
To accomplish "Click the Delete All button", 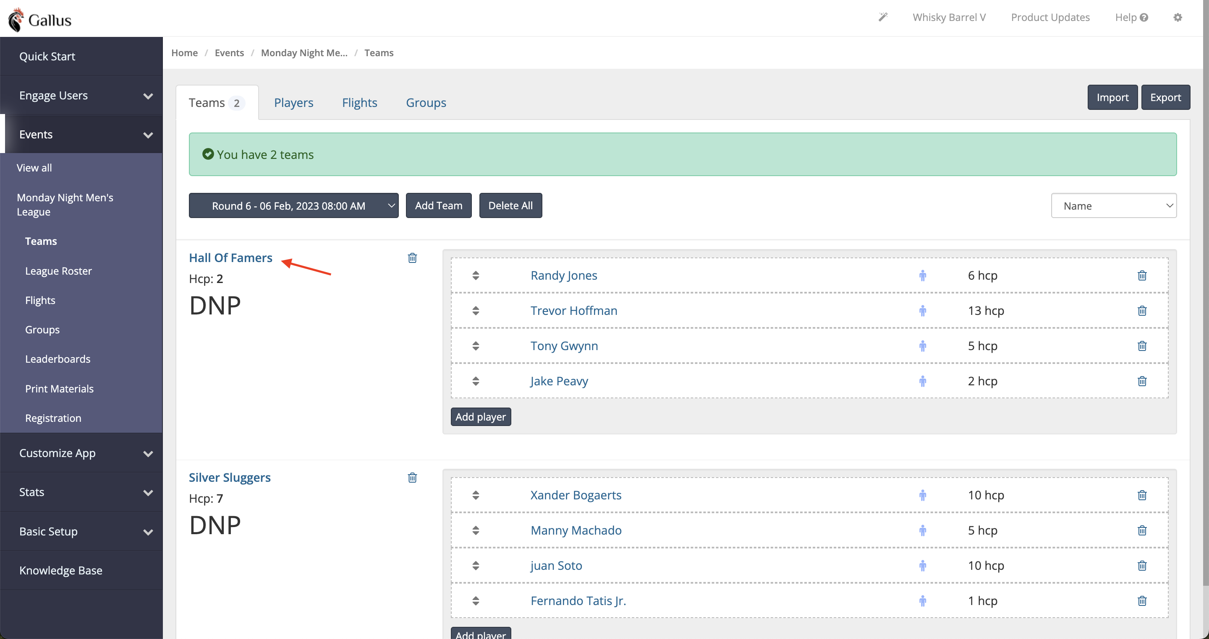I will tap(510, 205).
